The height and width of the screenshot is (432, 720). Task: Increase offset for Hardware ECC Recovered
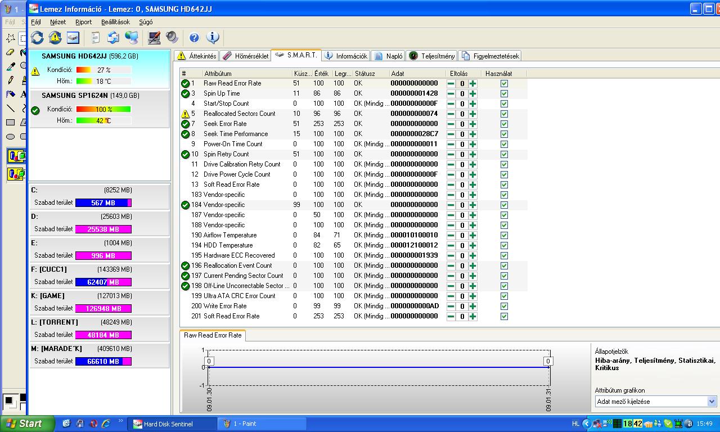472,255
